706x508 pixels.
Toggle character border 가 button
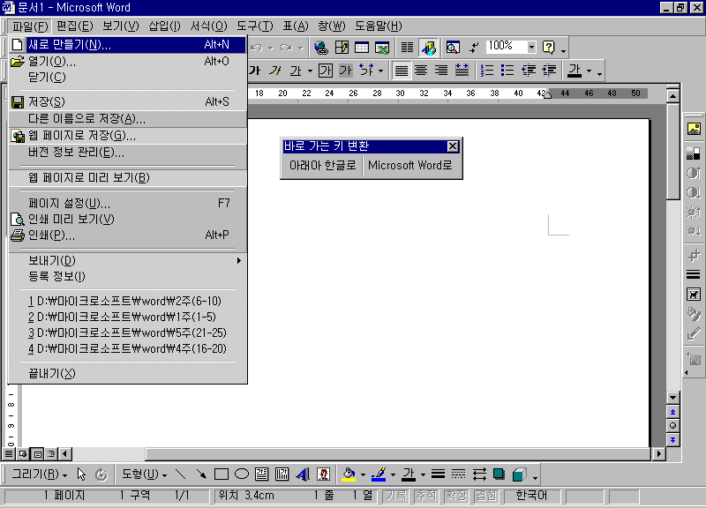[325, 71]
